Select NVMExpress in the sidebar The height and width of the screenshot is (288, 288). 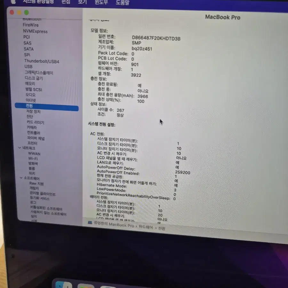(x=35, y=31)
